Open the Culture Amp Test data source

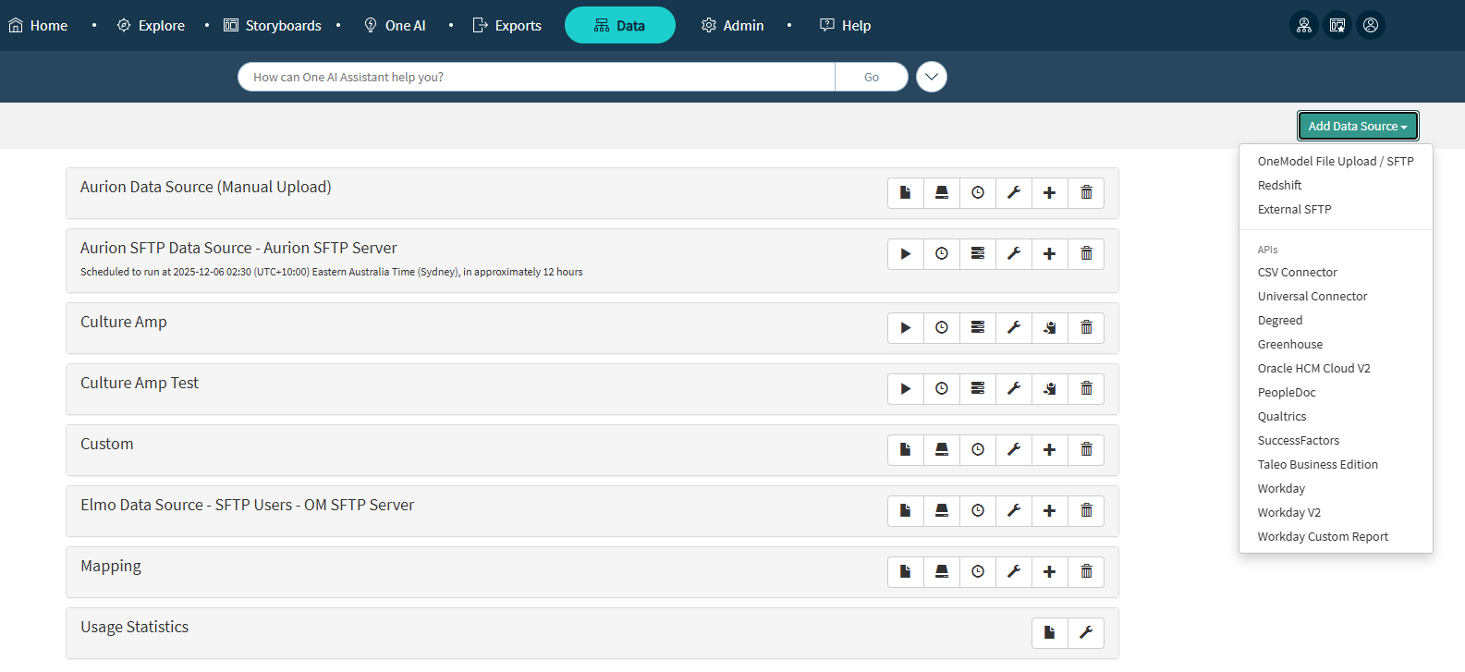pos(140,383)
